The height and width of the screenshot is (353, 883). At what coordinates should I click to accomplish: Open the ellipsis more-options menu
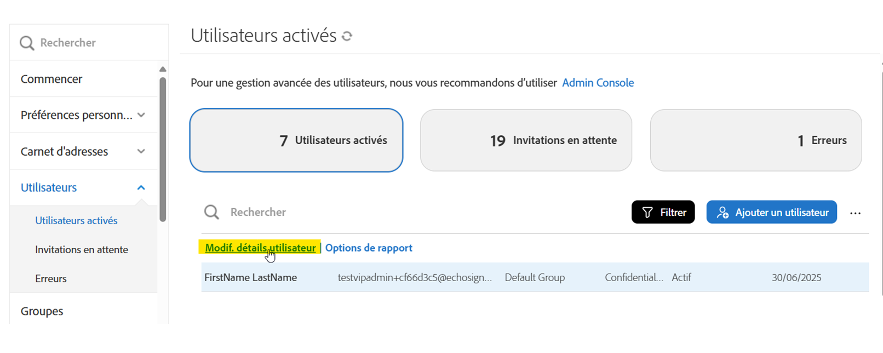tap(856, 213)
